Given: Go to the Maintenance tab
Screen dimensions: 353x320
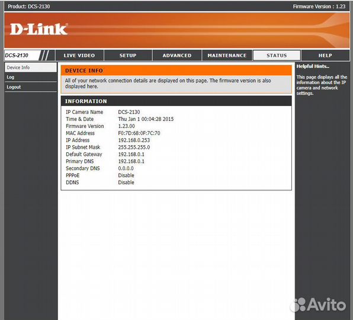Looking at the screenshot, I should pyautogui.click(x=227, y=55).
